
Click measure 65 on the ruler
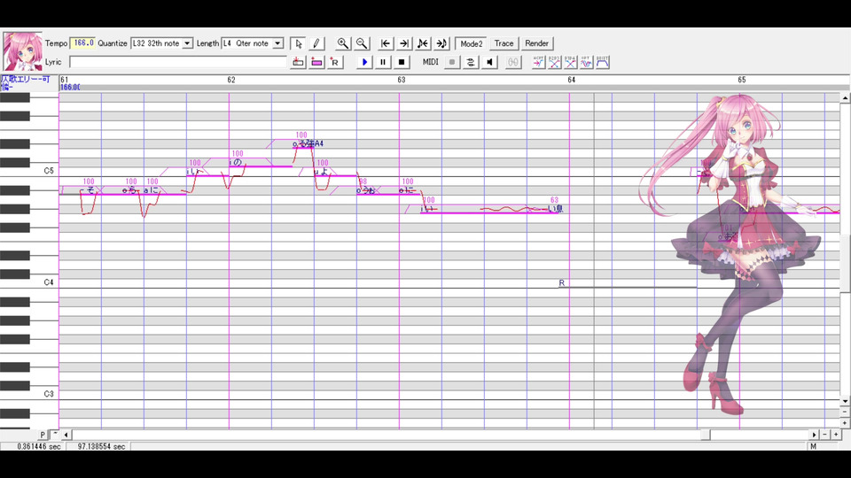741,80
